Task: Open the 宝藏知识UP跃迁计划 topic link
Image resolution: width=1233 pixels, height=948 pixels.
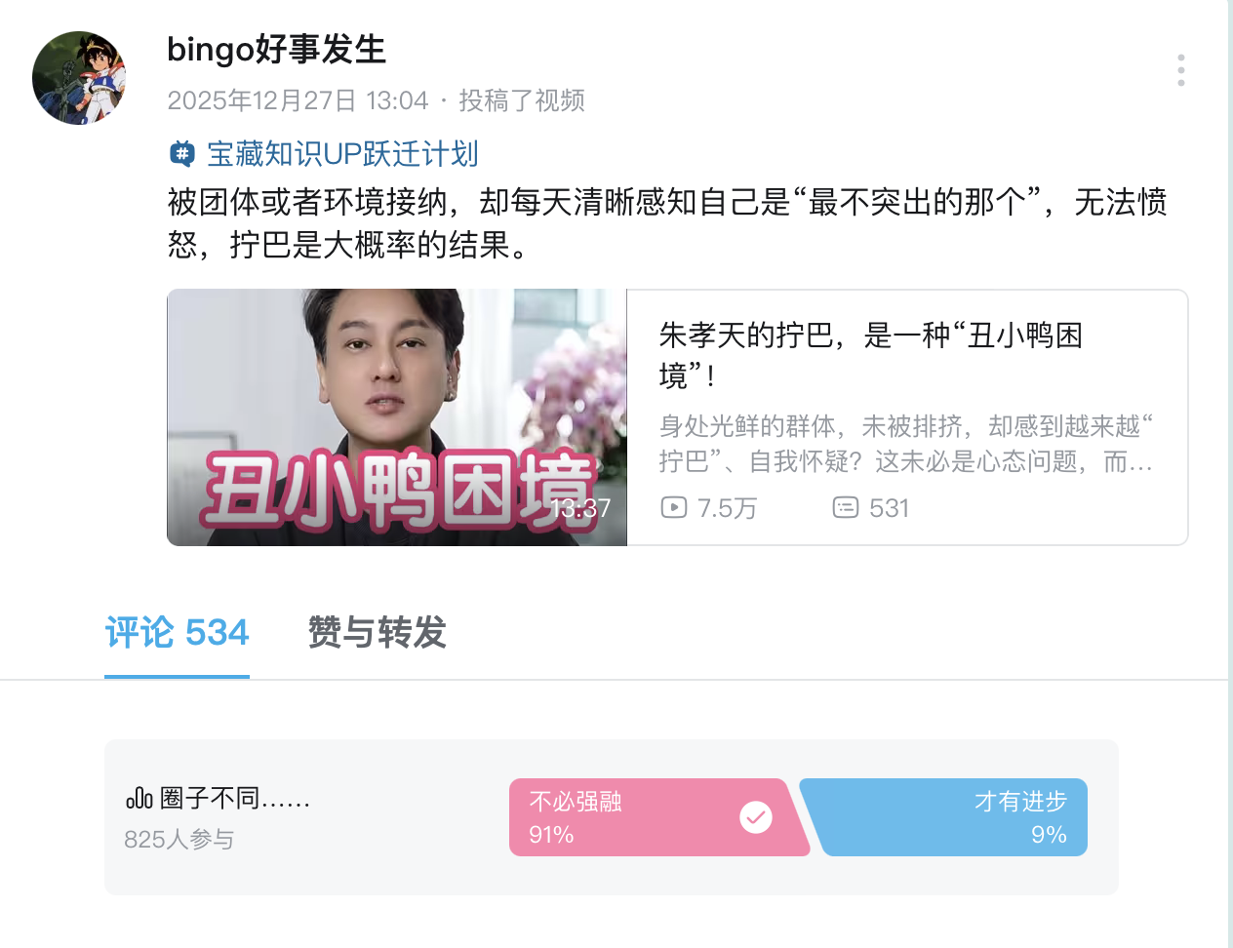Action: tap(342, 154)
